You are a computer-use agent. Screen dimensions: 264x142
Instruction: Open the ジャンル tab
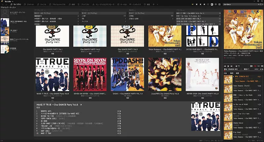click(42, 4)
